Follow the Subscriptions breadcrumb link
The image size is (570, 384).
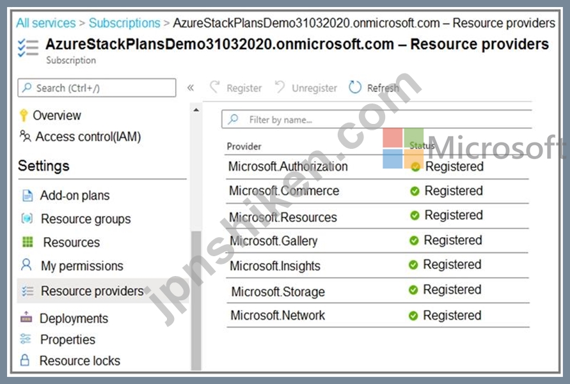tap(124, 23)
